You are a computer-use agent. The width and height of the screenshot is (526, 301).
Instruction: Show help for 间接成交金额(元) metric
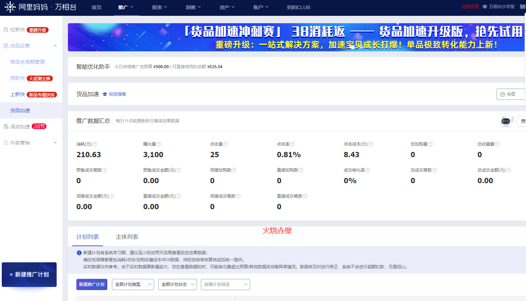[112, 196]
